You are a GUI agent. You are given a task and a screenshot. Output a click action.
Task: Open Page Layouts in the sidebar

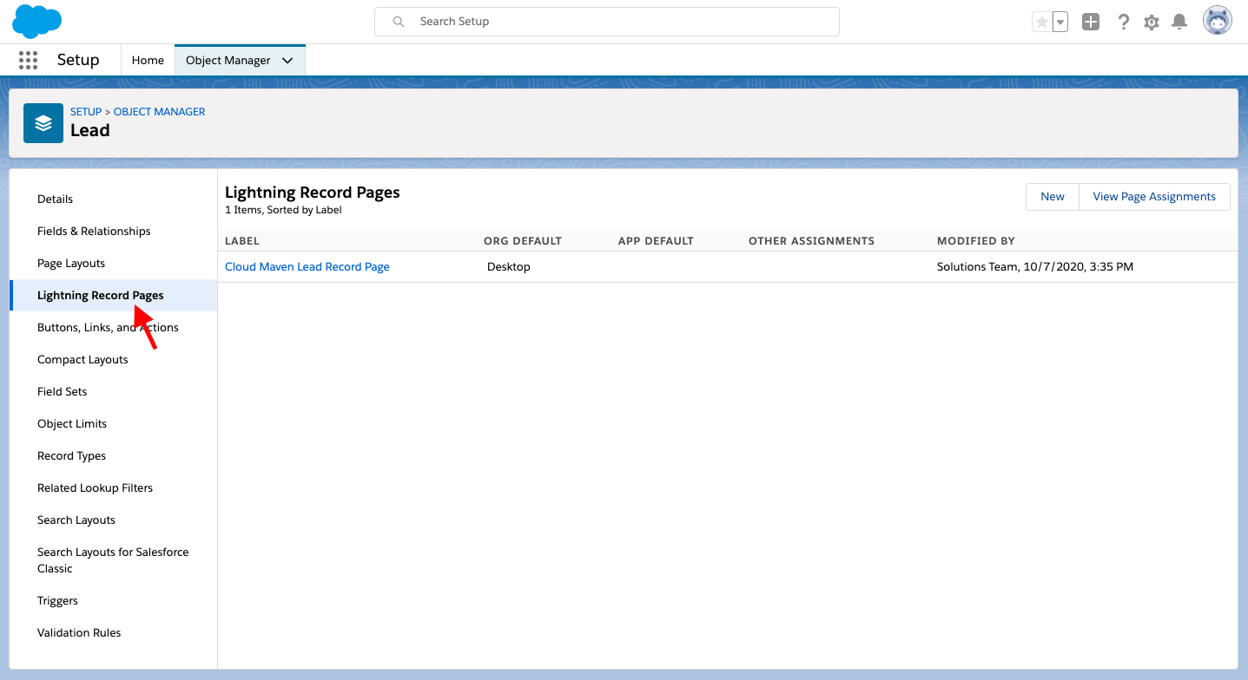[71, 264]
